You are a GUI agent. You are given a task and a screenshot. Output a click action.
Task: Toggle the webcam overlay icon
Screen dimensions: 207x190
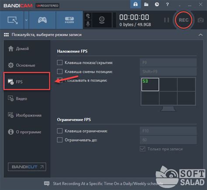(x=102, y=20)
